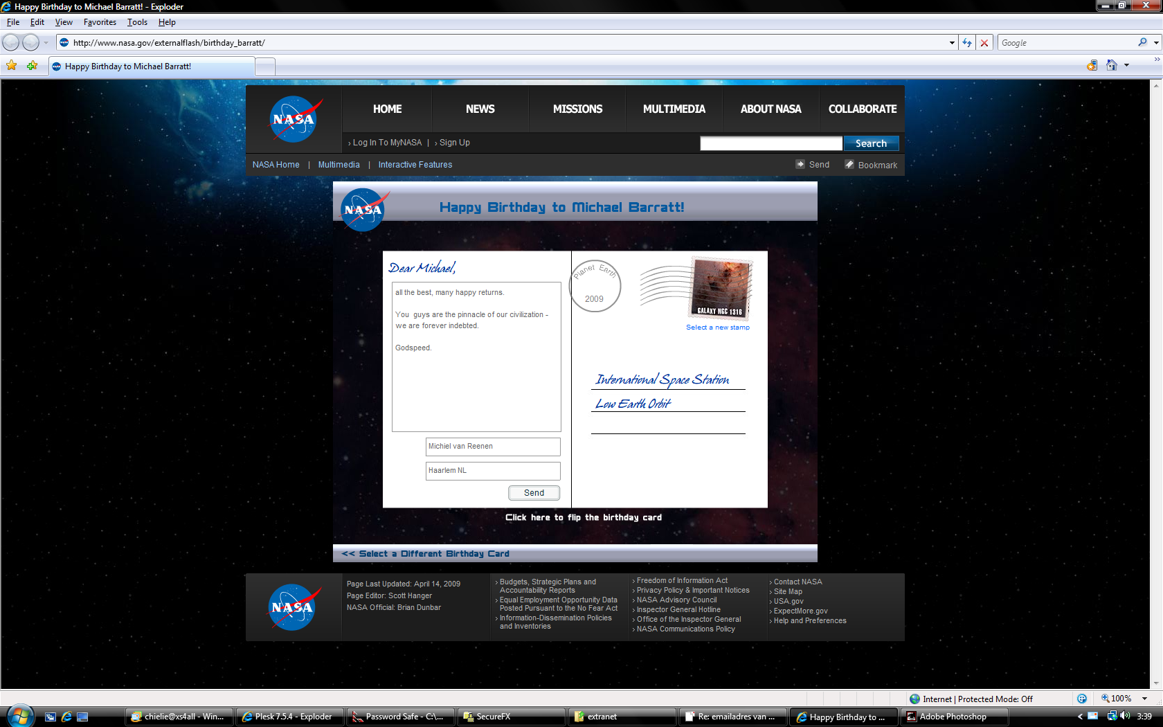1163x727 pixels.
Task: Open the COLLABORATE section
Action: (x=863, y=109)
